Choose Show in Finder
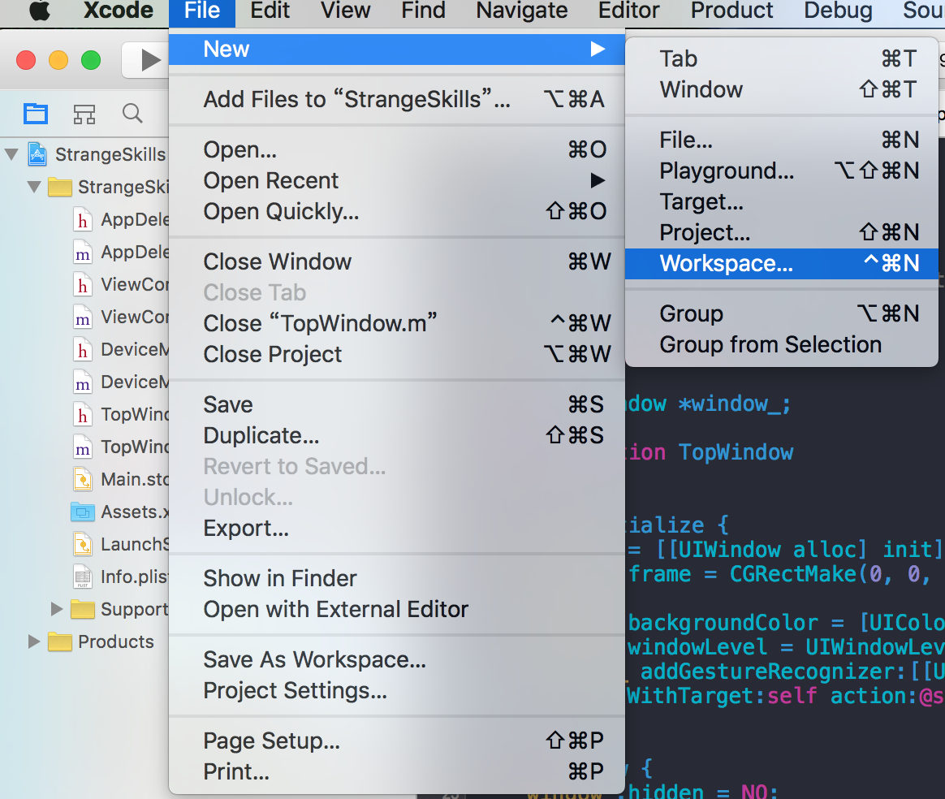Image resolution: width=945 pixels, height=799 pixels. (396, 578)
